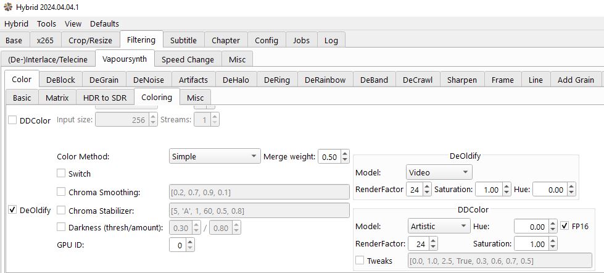This screenshot has width=604, height=273.
Task: Decrease the GPU ID value
Action: pos(190,248)
